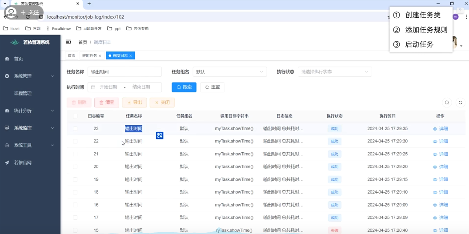
Task: Open the 首页 sidebar menu item
Action: coord(30,59)
